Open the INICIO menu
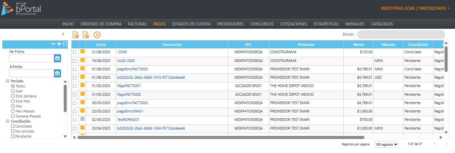This screenshot has width=455, height=153. coord(68,24)
